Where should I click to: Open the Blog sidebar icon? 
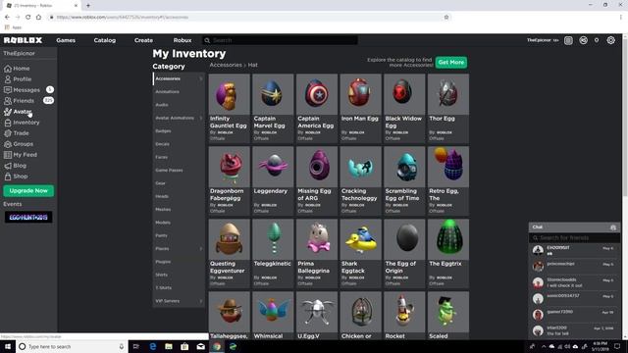click(x=8, y=166)
